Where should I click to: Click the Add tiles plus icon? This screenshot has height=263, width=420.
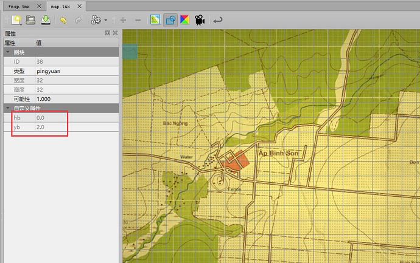coord(123,20)
